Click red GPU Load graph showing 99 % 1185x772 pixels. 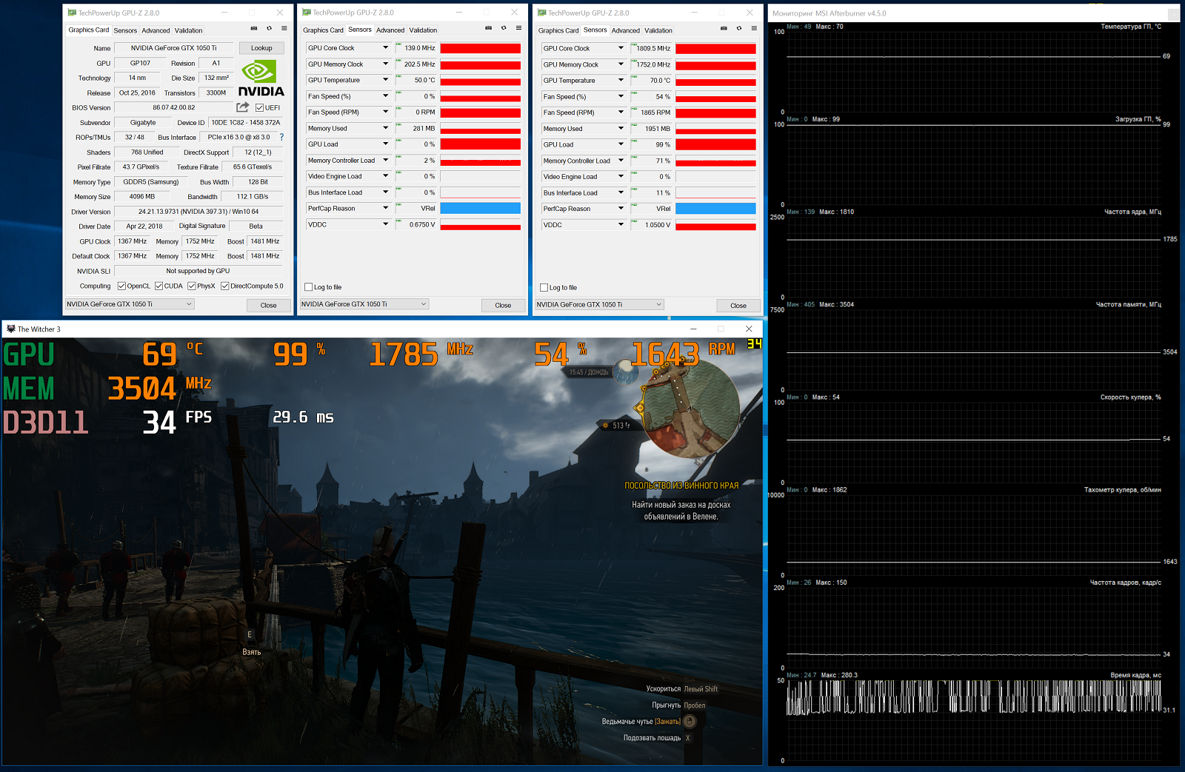tap(715, 144)
